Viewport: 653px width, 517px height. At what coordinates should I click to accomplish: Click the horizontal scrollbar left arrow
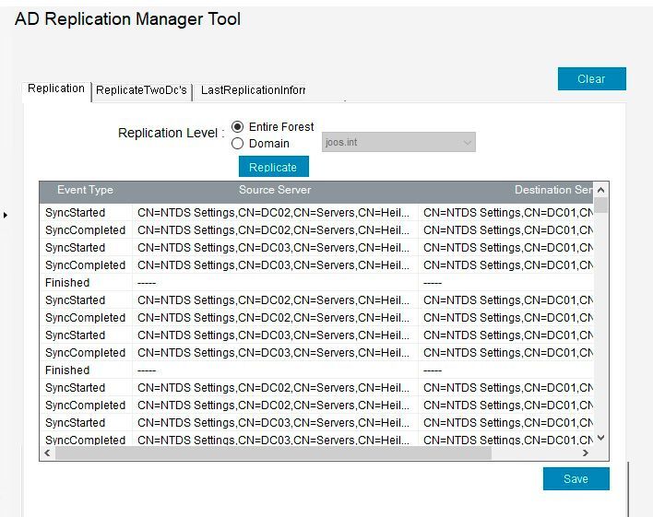click(x=47, y=452)
